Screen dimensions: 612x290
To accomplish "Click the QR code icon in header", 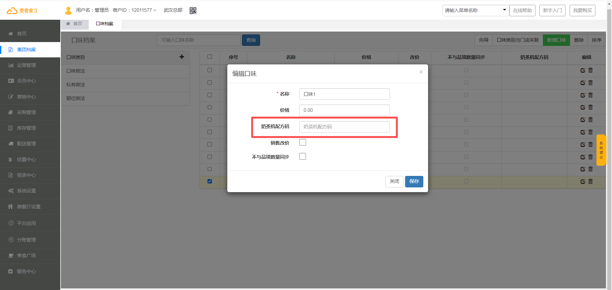I will [x=193, y=11].
